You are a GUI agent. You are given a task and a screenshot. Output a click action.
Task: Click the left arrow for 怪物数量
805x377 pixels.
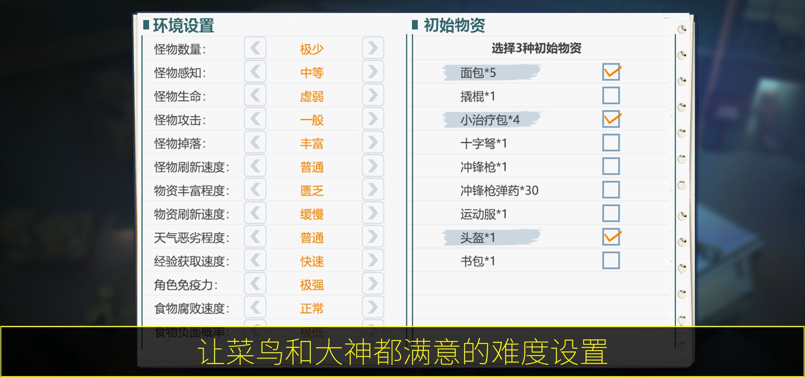pos(254,48)
